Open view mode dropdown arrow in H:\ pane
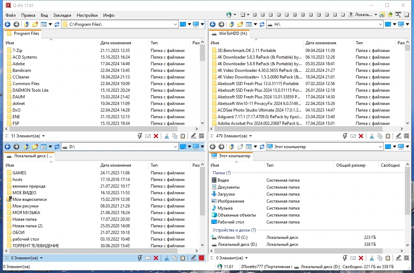Screen dimensions: 414x273 [255, 24]
